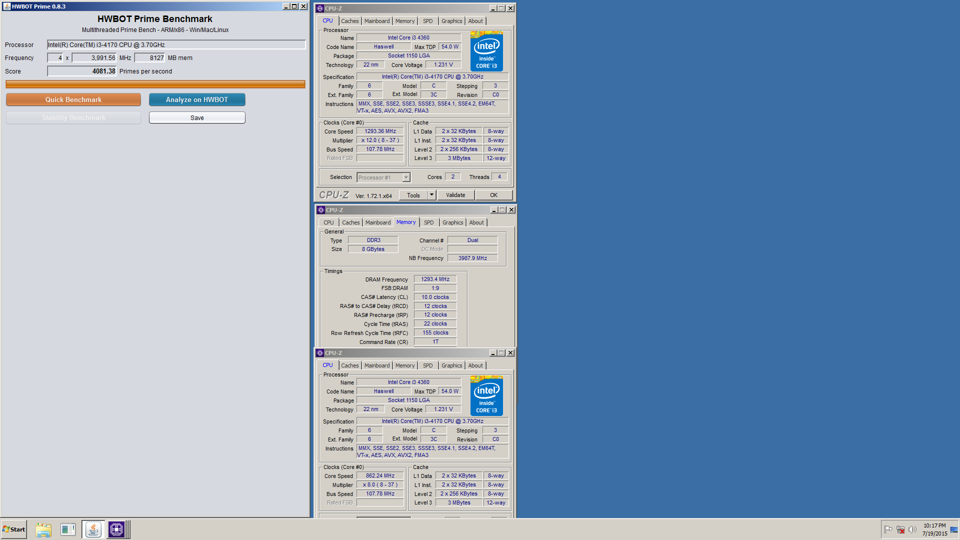This screenshot has width=960, height=540.
Task: Open Memory tab in bottom CPU-Z window
Action: tap(405, 365)
